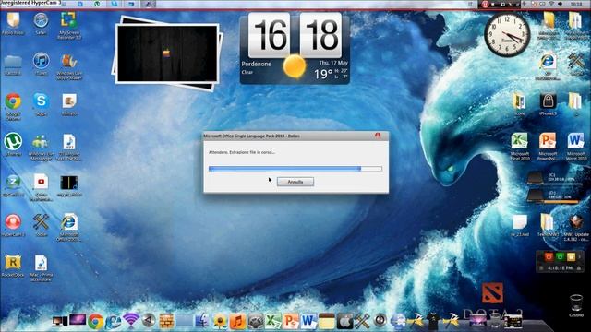Open the uTorrent setup-style icon labeled mp3 near Messenger
591x332 pixels.
[x=69, y=148]
